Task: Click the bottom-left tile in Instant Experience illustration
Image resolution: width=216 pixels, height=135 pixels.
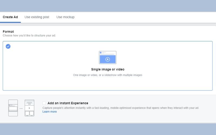Action: [x=27, y=113]
